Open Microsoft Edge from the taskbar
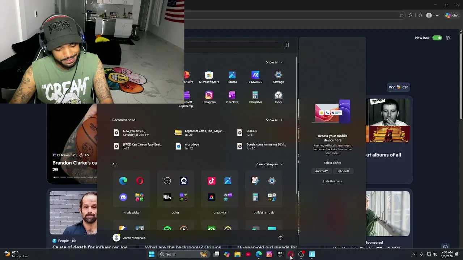This screenshot has width=463, height=260. click(x=259, y=254)
